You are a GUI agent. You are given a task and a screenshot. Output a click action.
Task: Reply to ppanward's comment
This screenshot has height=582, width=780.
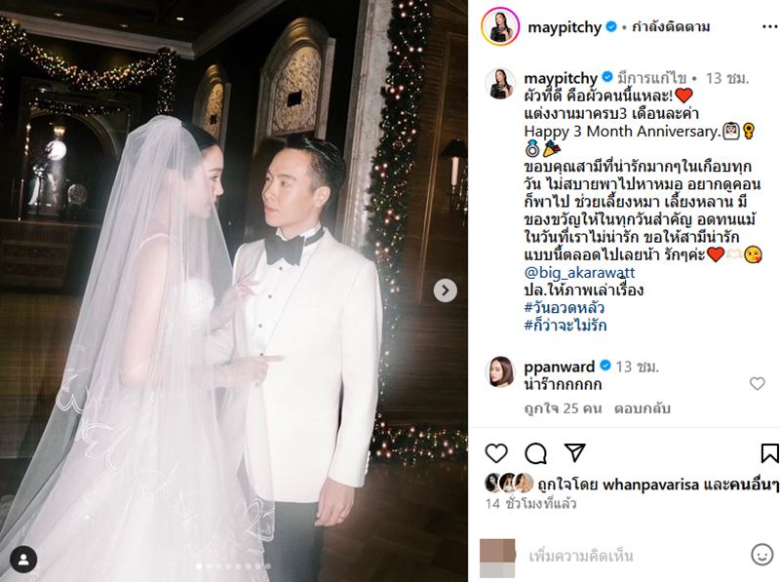(x=643, y=408)
